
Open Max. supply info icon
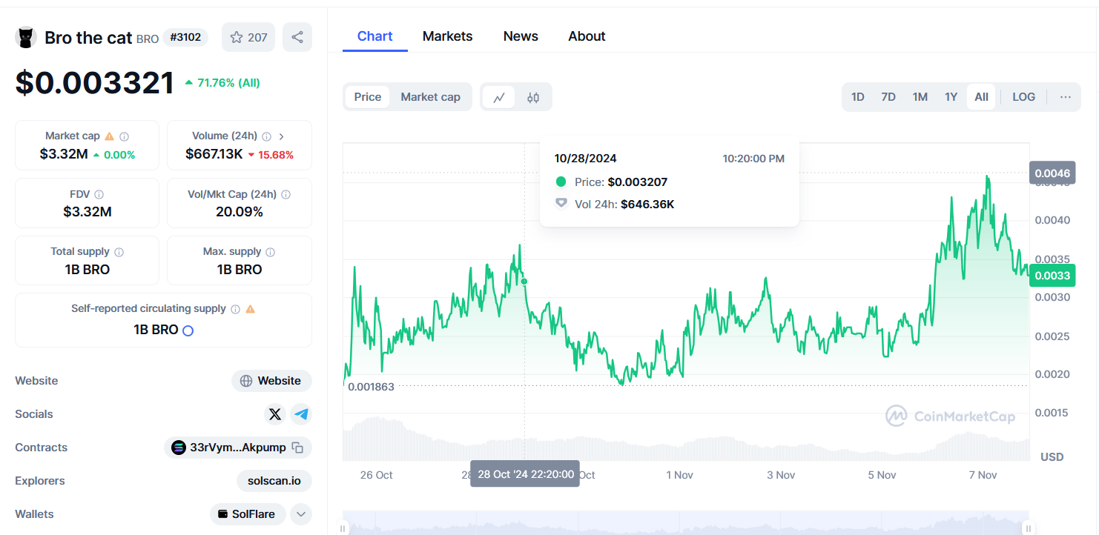coord(271,252)
